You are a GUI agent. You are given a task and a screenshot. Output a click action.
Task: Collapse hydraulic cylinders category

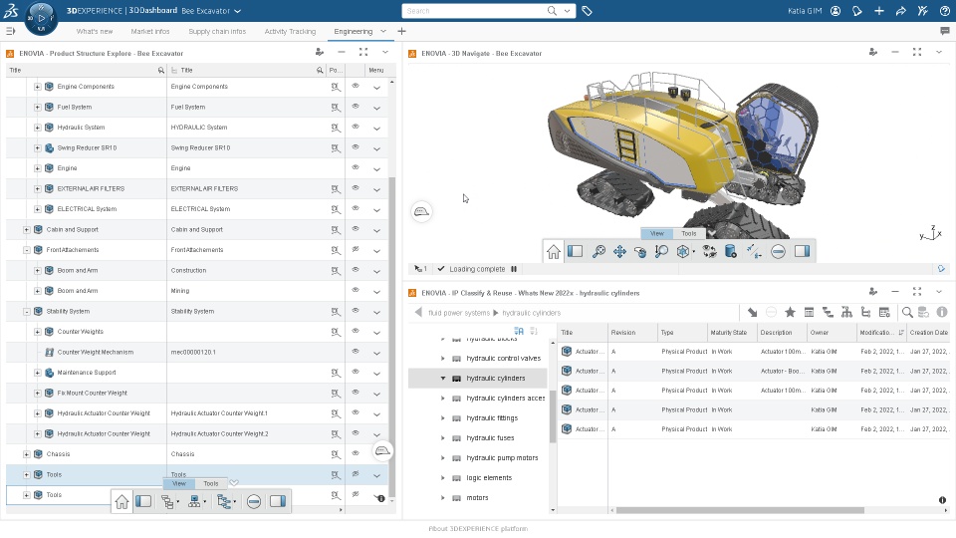coord(443,379)
